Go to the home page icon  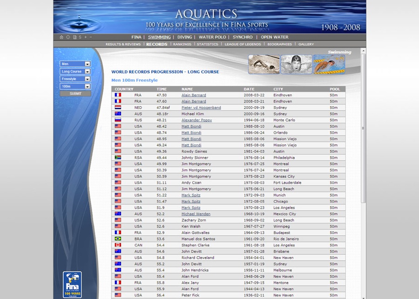pyautogui.click(x=61, y=37)
